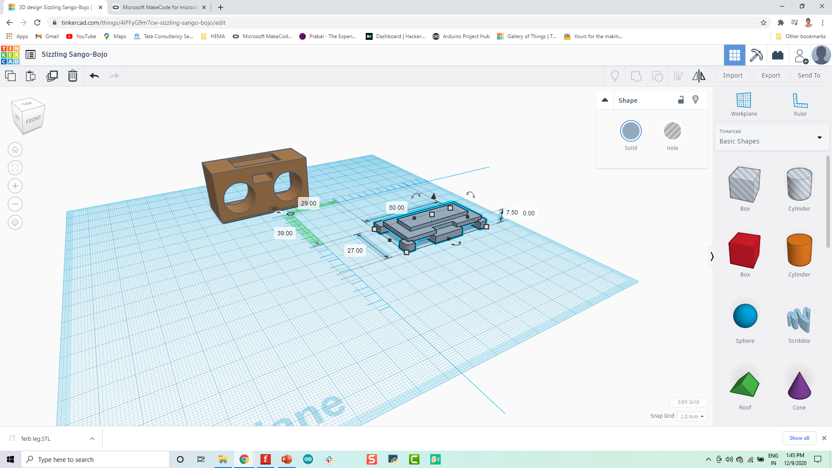The height and width of the screenshot is (468, 832).
Task: Click the Redo button
Action: [114, 75]
